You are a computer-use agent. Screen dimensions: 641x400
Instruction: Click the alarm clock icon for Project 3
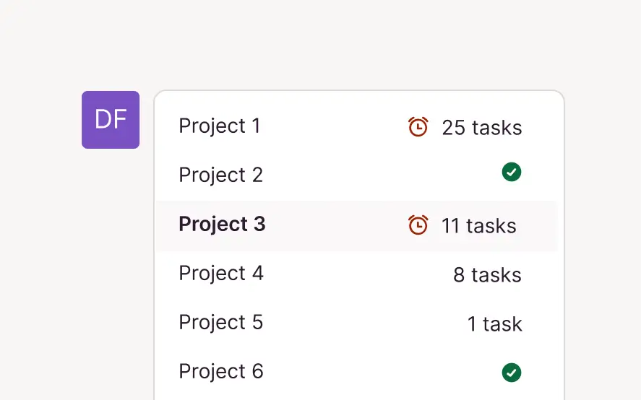pos(418,225)
